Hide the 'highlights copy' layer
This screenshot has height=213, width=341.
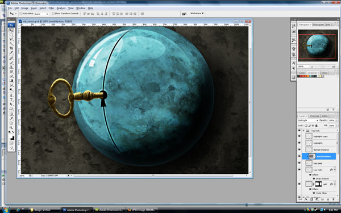click(300, 136)
